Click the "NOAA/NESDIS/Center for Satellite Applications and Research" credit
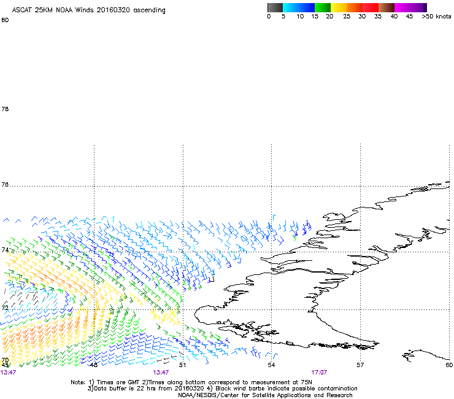The height and width of the screenshot is (399, 454). pos(265,395)
